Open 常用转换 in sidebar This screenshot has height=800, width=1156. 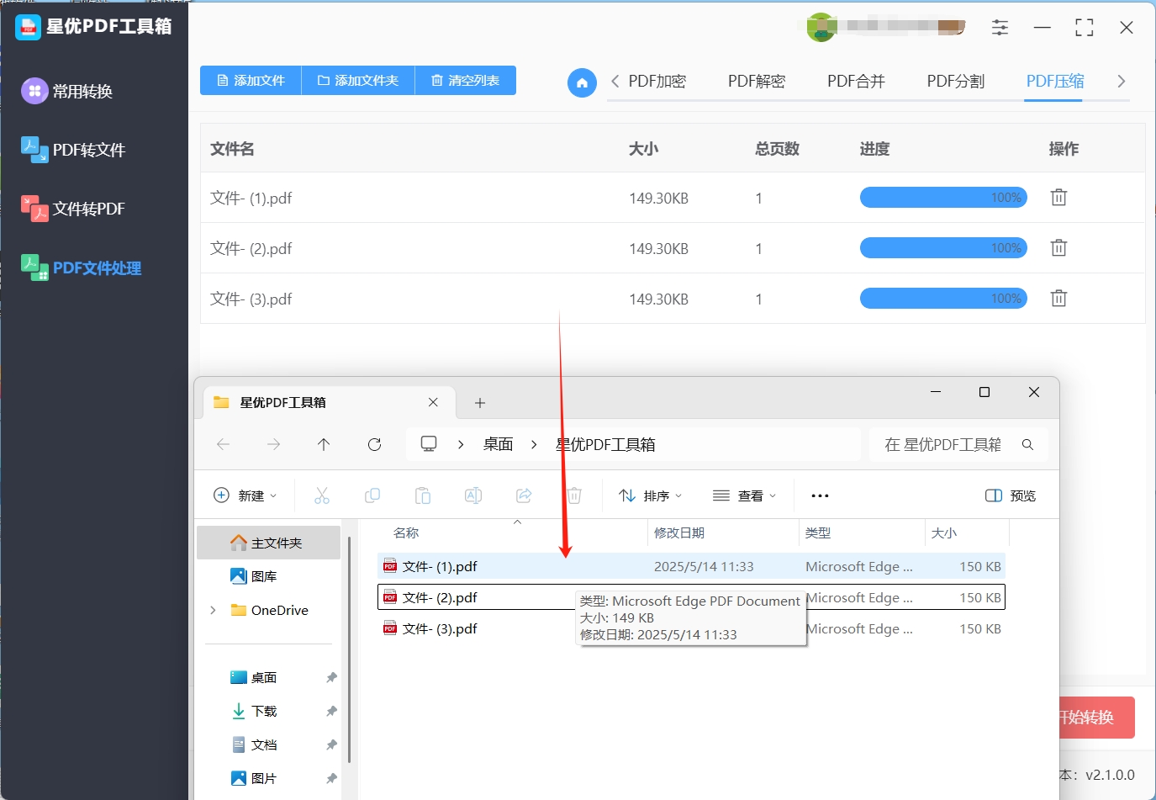tap(67, 91)
